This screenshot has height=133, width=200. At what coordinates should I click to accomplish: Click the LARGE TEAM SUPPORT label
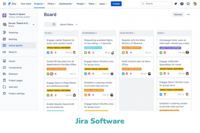[x=170, y=48]
